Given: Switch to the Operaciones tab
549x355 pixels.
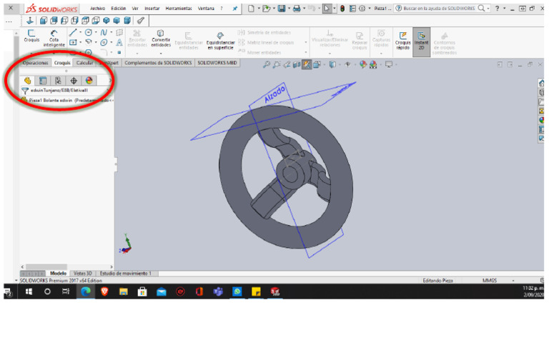Looking at the screenshot, I should click(x=35, y=63).
